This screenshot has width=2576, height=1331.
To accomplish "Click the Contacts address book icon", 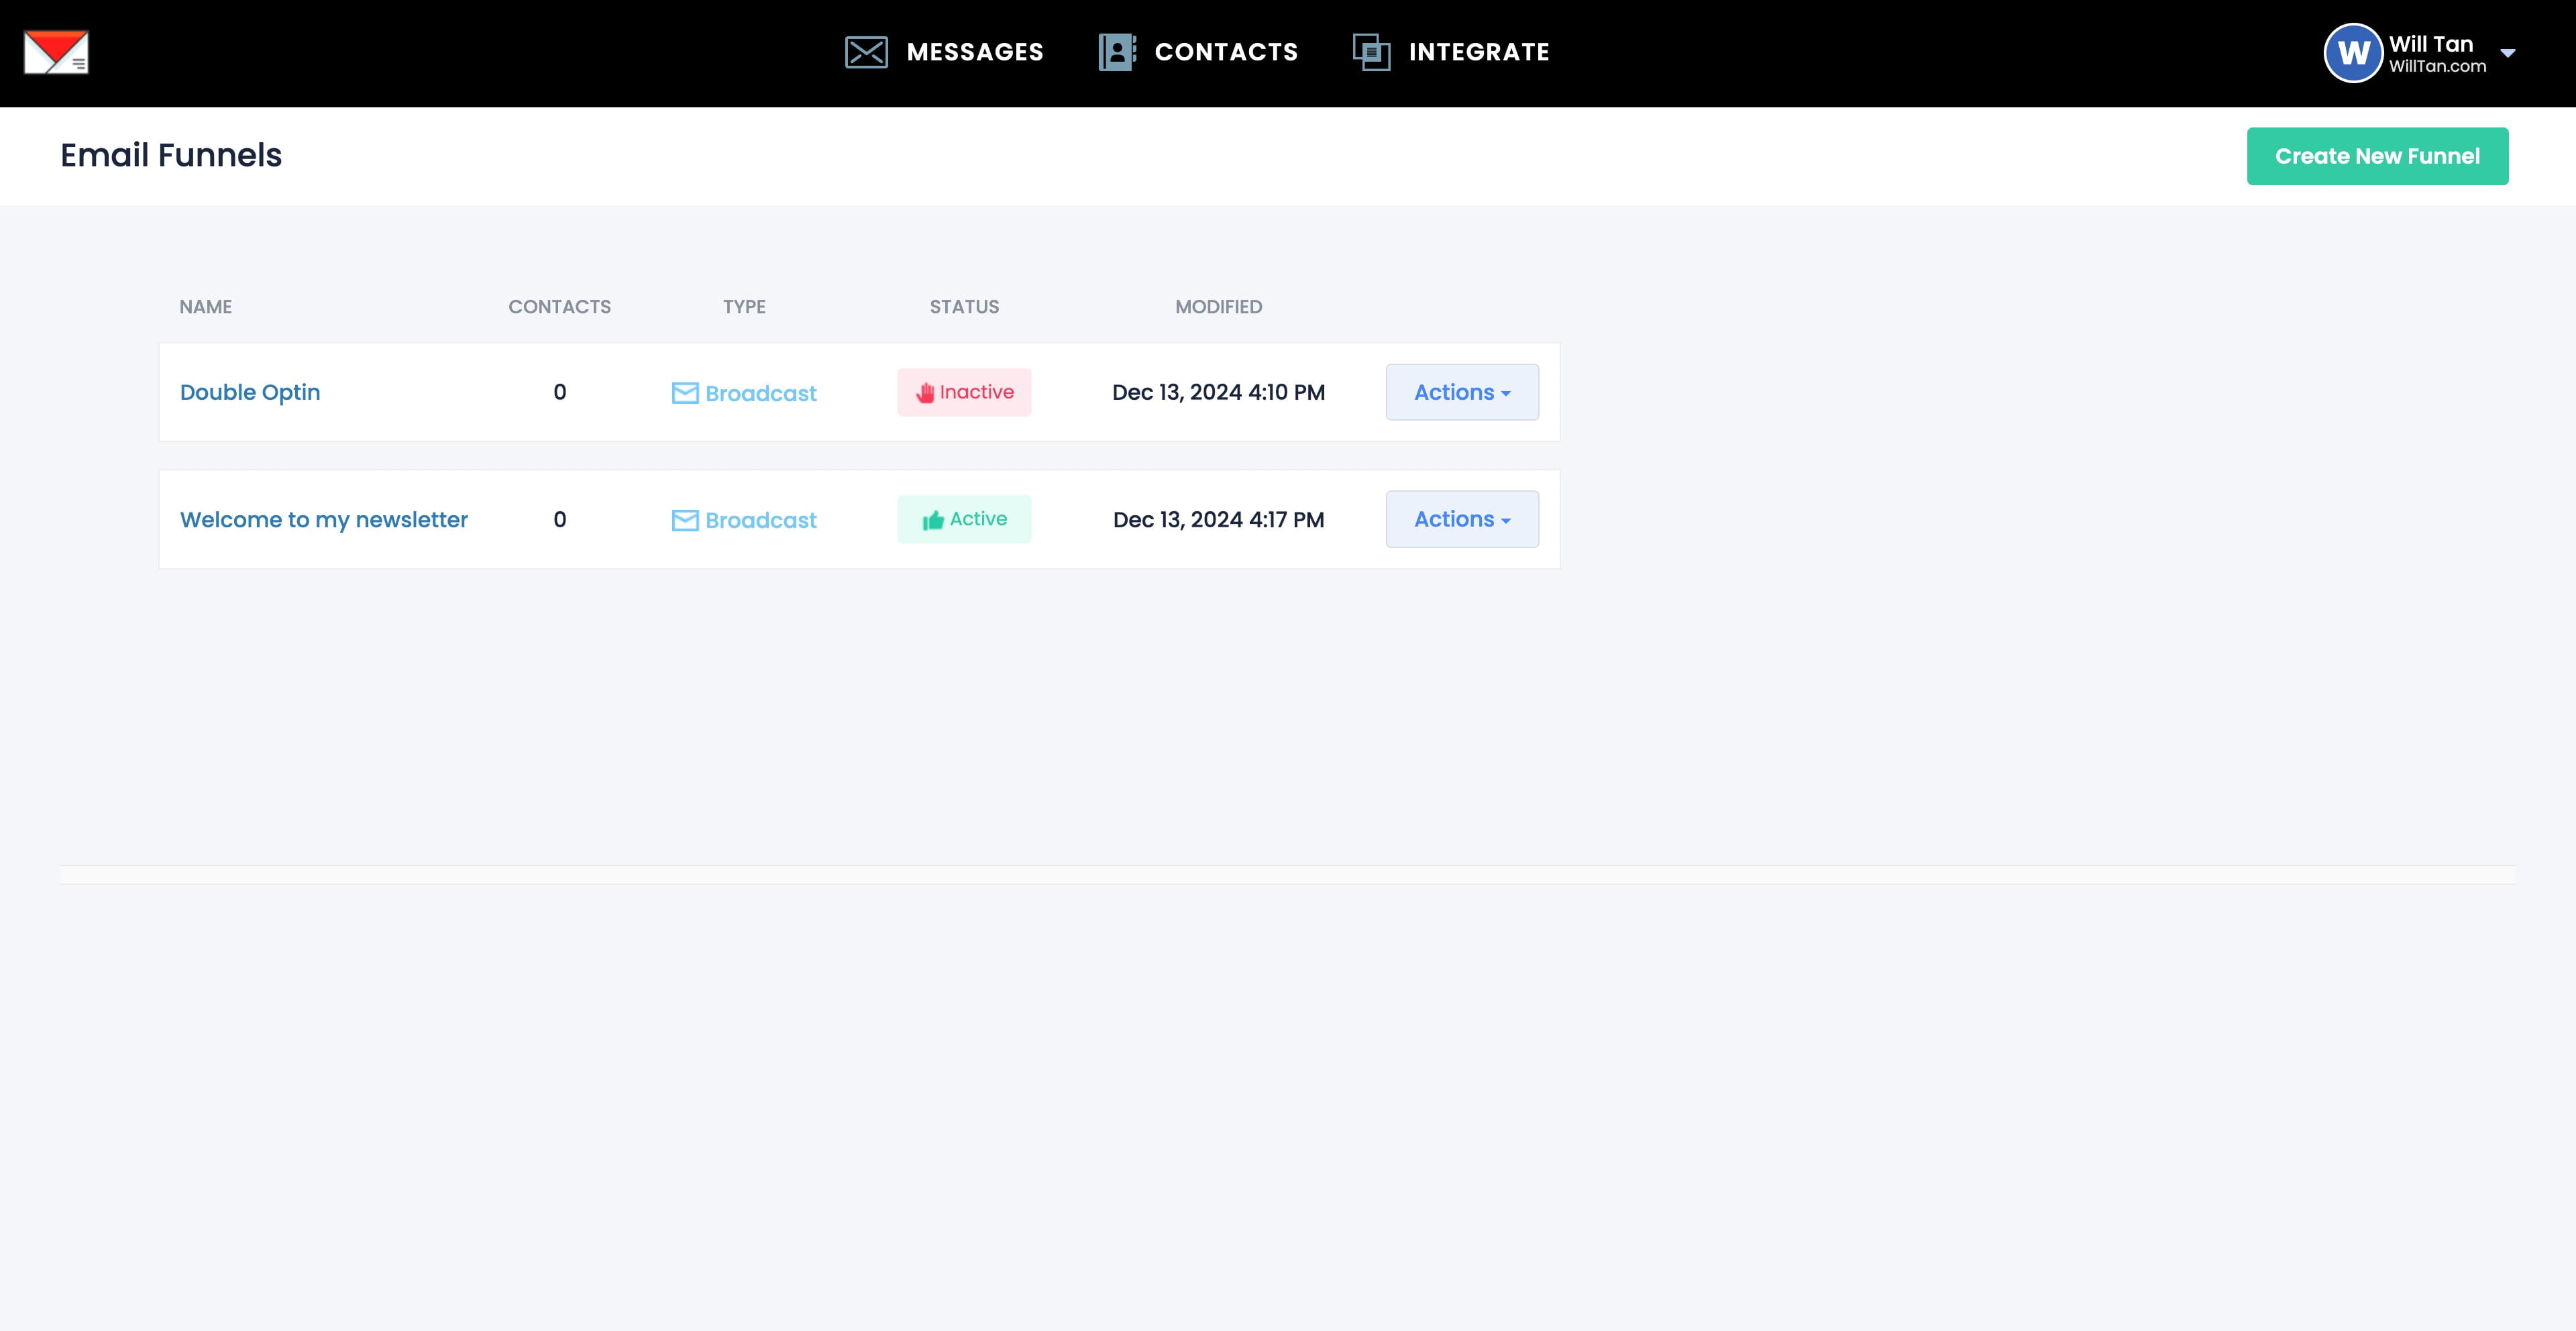I will pyautogui.click(x=1117, y=52).
